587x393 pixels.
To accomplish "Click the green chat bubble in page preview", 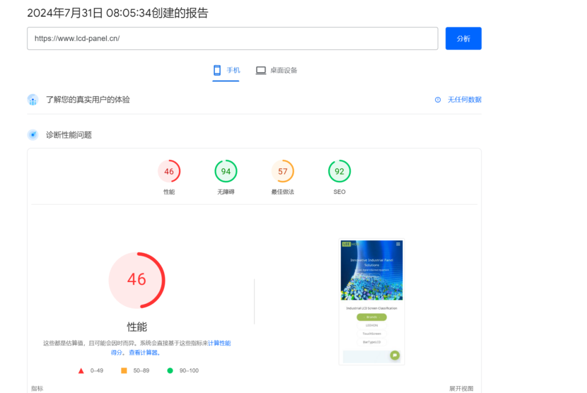I will pyautogui.click(x=394, y=355).
